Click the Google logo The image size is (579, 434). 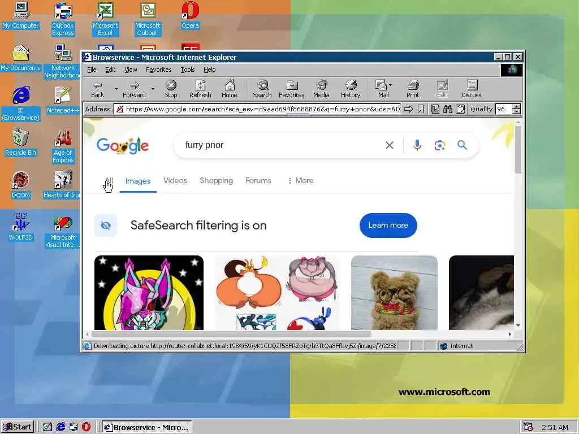pos(123,146)
